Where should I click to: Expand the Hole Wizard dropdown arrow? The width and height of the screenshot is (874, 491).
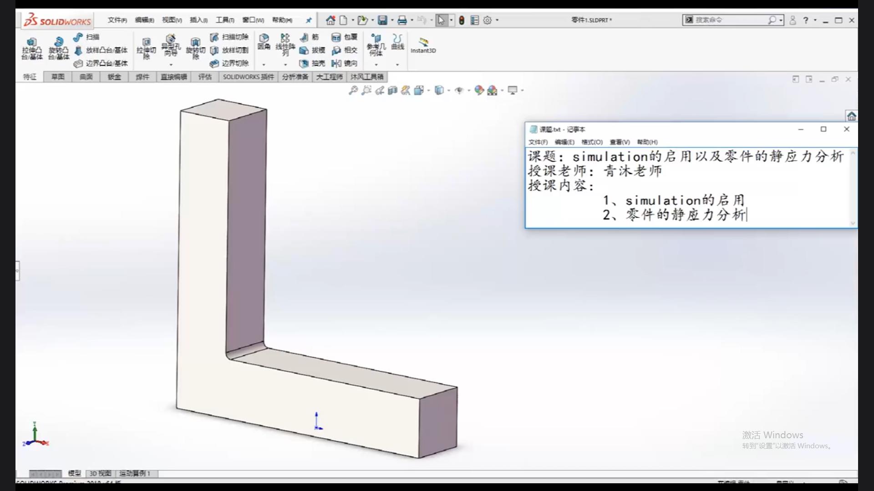[171, 65]
